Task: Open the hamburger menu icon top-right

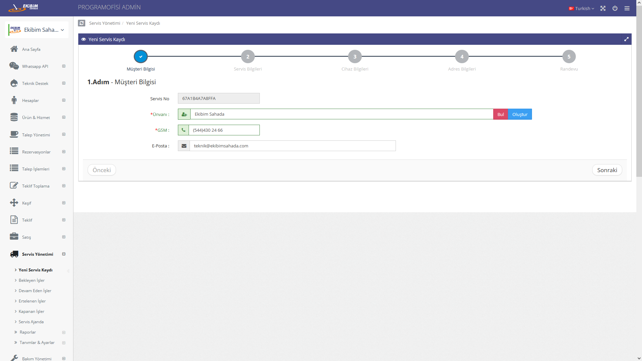Action: pos(627,8)
